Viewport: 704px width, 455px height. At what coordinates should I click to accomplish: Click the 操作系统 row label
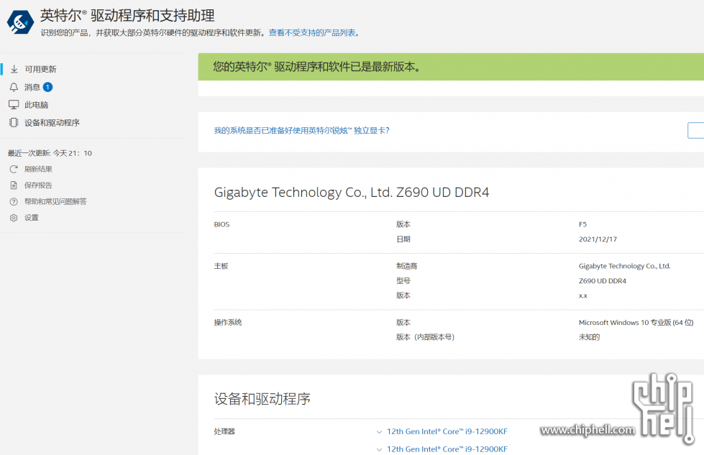coord(228,322)
